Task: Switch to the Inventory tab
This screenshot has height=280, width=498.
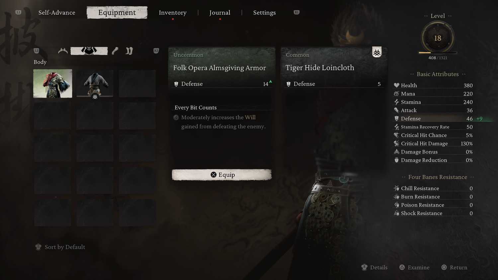Action: pyautogui.click(x=173, y=13)
